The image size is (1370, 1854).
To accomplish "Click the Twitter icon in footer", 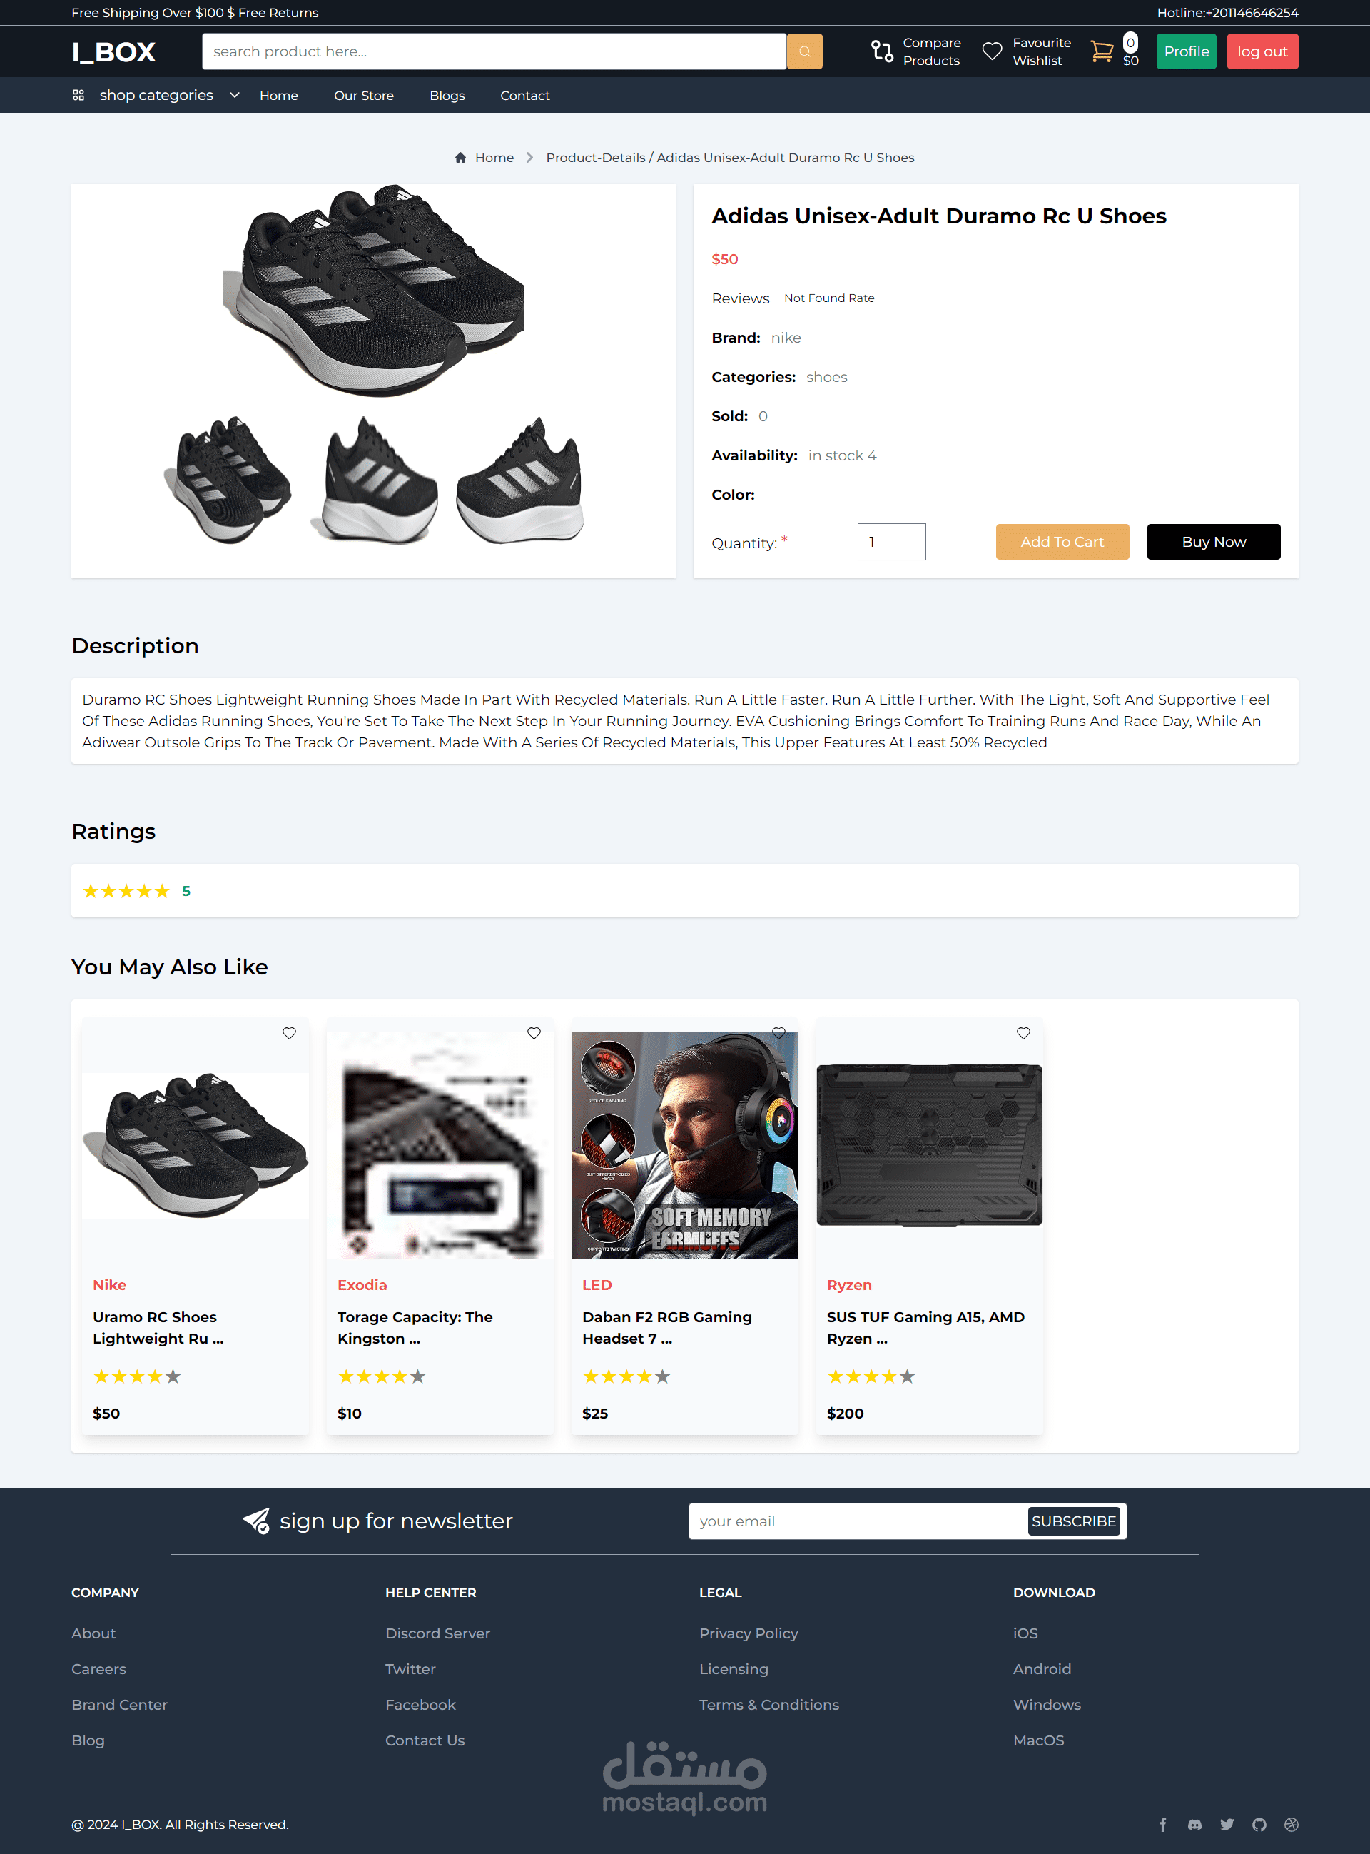I will (1227, 1824).
